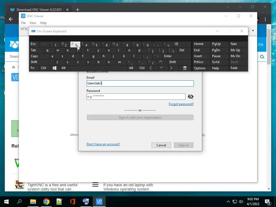Close the Download VNC Viewer tab
The image size is (276, 207).
pyautogui.click(x=67, y=10)
